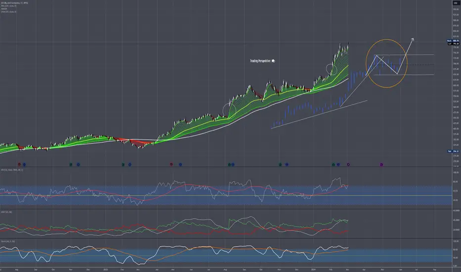Select the white circle drawing near August 2023
This screenshot has width=461, height=272.
pos(229,111)
